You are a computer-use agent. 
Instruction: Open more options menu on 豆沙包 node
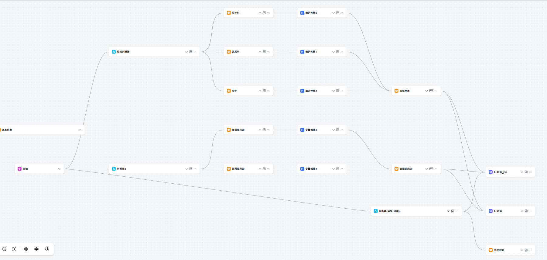pyautogui.click(x=268, y=13)
